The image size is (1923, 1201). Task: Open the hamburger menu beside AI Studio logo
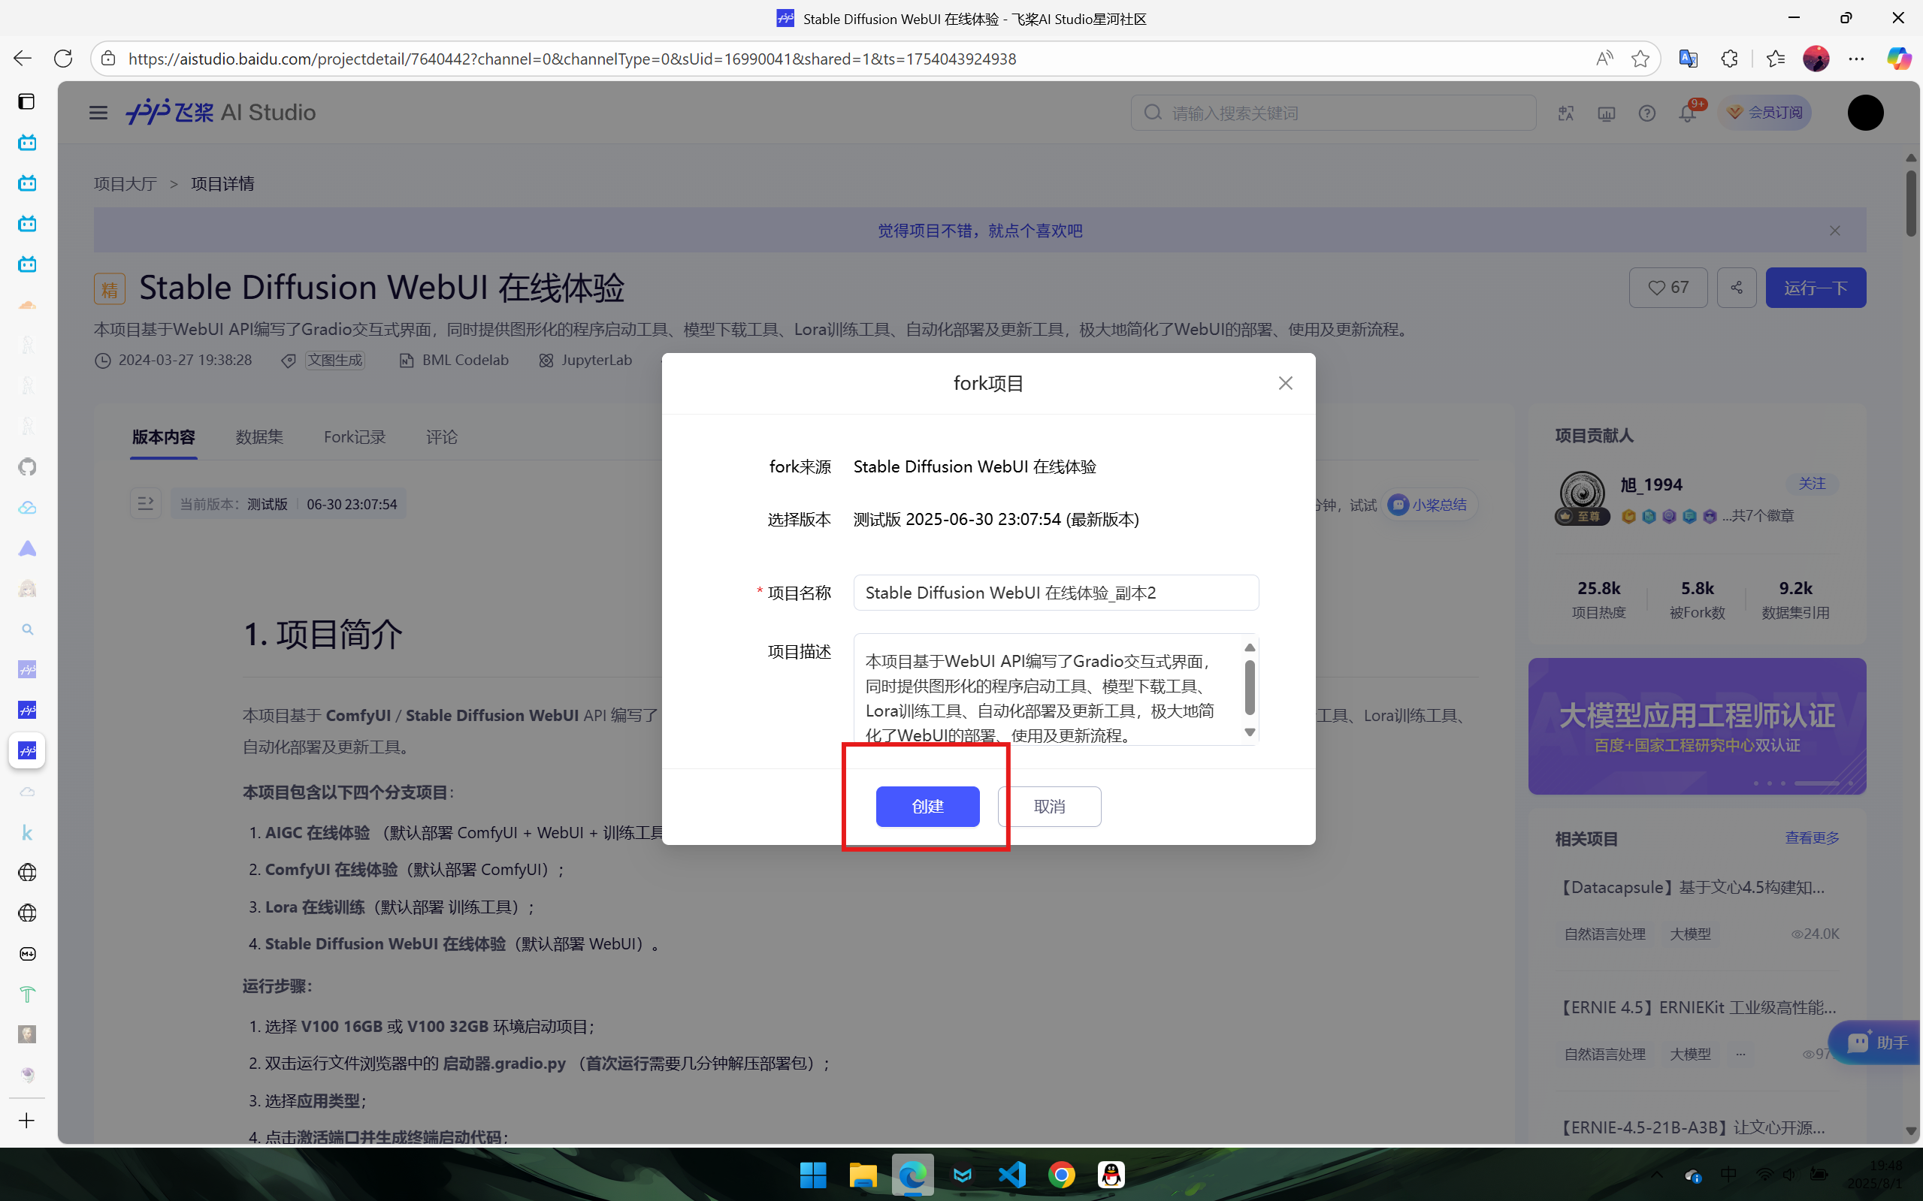click(98, 113)
